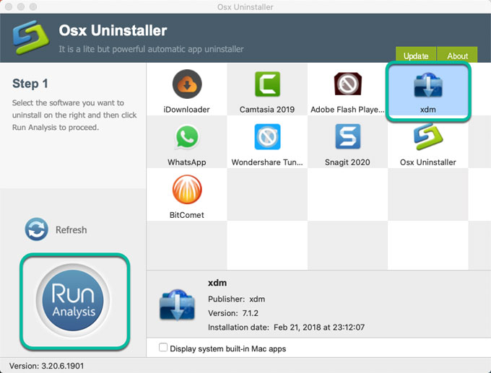Click the 'Publisher: xdm' detail line

[x=236, y=299]
